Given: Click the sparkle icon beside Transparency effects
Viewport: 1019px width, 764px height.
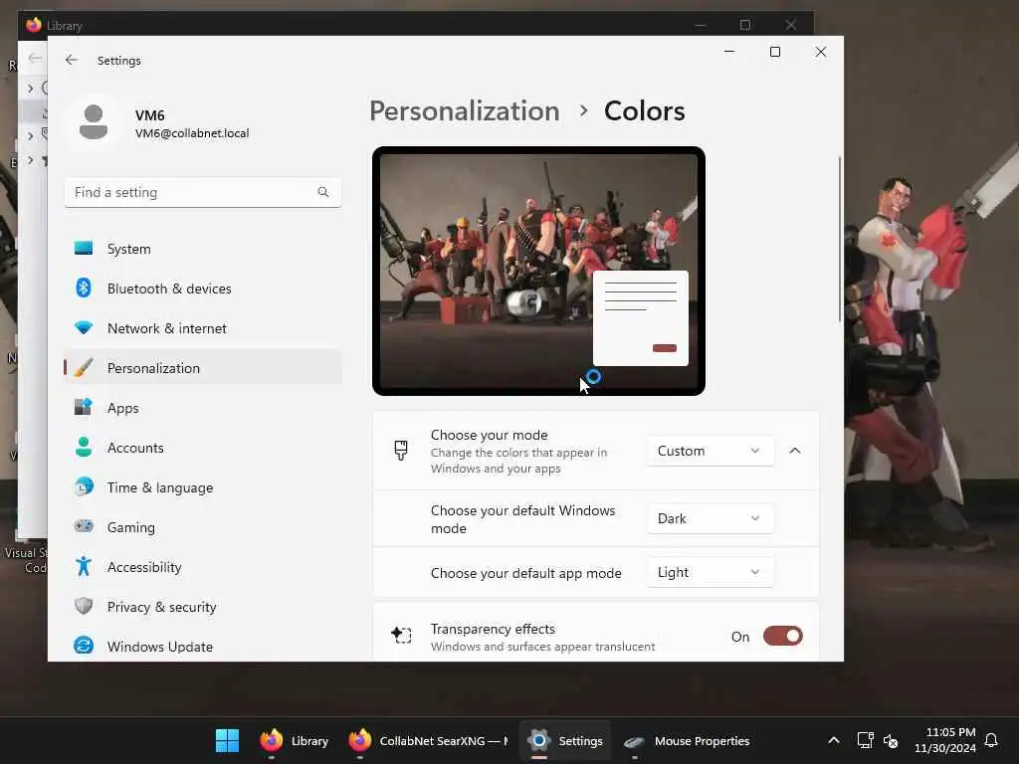Looking at the screenshot, I should coord(401,635).
